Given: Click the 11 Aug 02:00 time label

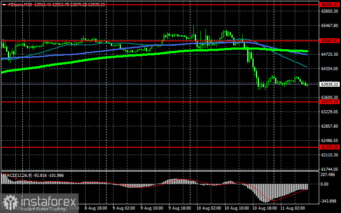Looking at the screenshot, I should click(x=293, y=208).
